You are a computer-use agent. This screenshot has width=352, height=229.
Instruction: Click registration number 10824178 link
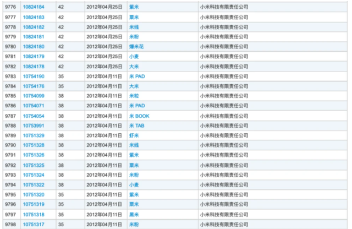point(34,66)
